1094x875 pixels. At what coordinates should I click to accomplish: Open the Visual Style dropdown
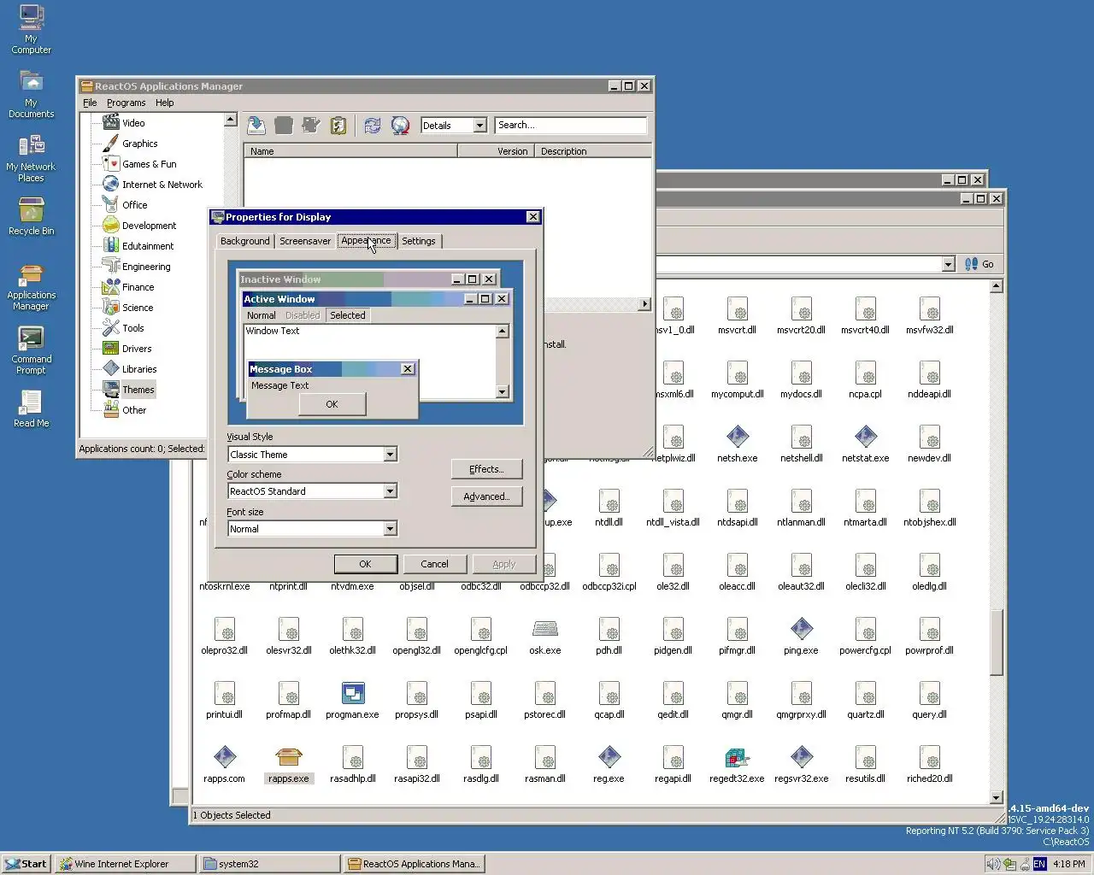coord(390,455)
